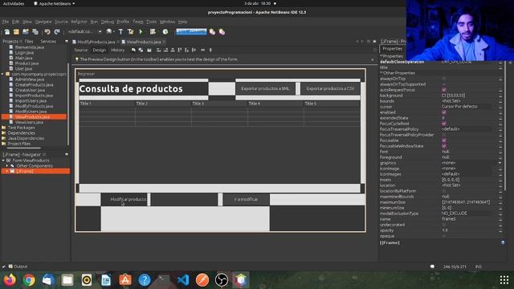Open Firefox from the dock
The image size is (514, 289).
[10, 280]
